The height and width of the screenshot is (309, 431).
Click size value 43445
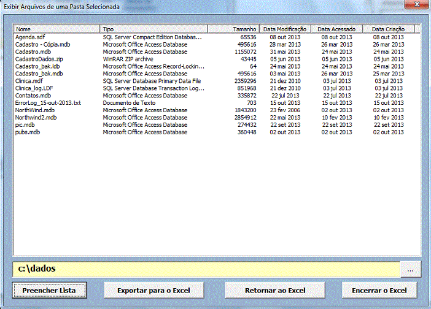[x=248, y=59]
